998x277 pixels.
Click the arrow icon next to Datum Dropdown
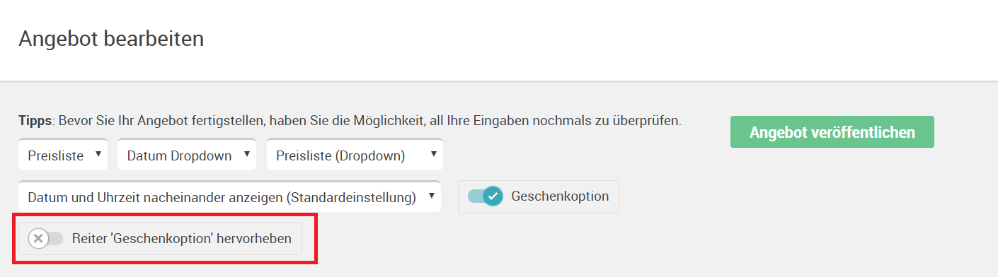coord(246,154)
